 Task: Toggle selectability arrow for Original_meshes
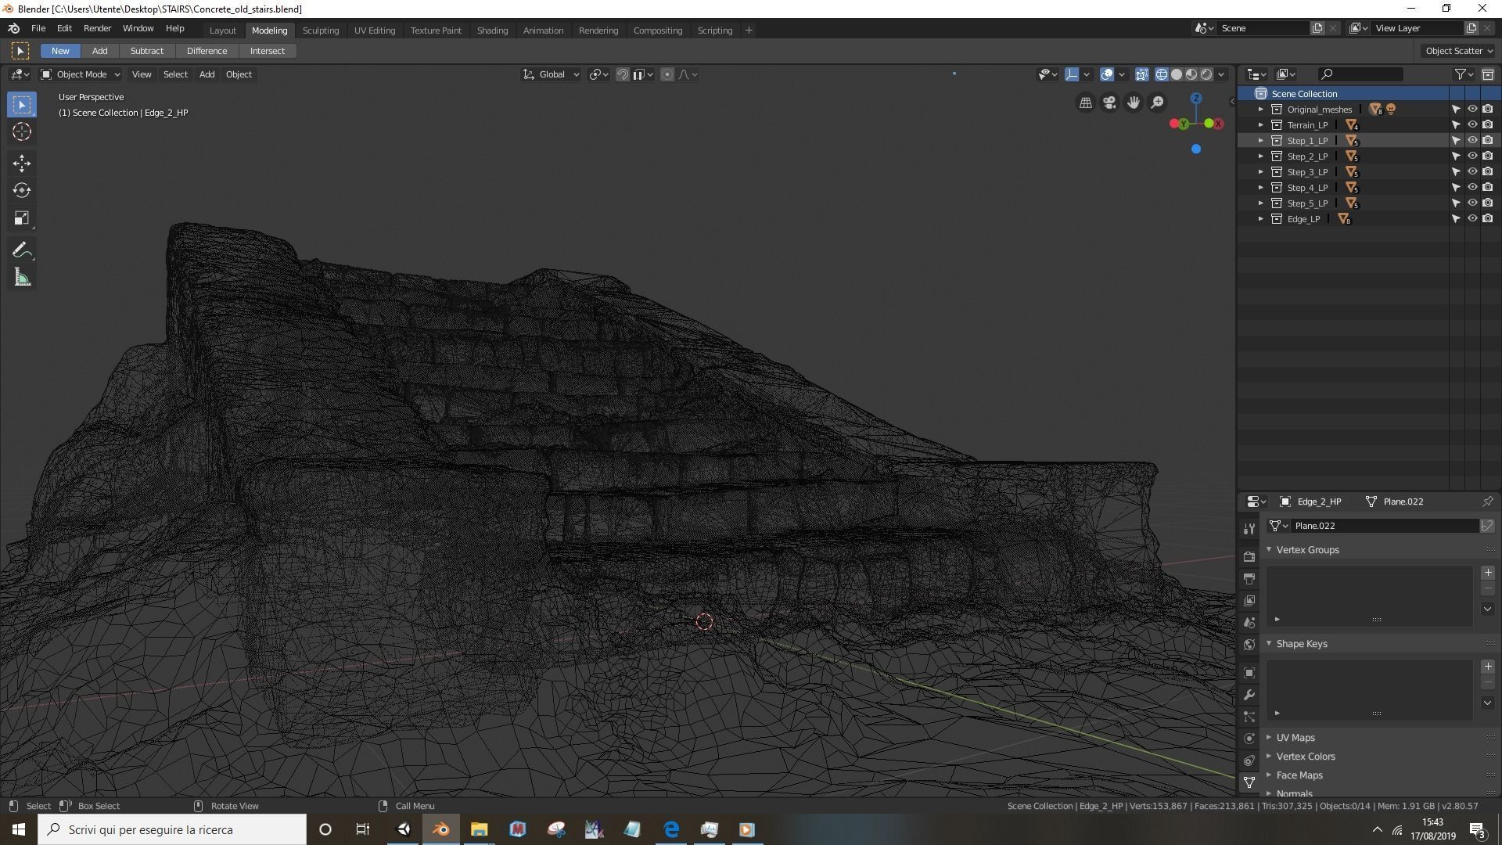1456,110
